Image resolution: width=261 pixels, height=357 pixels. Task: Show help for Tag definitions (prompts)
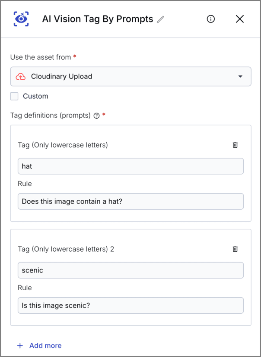coord(96,116)
